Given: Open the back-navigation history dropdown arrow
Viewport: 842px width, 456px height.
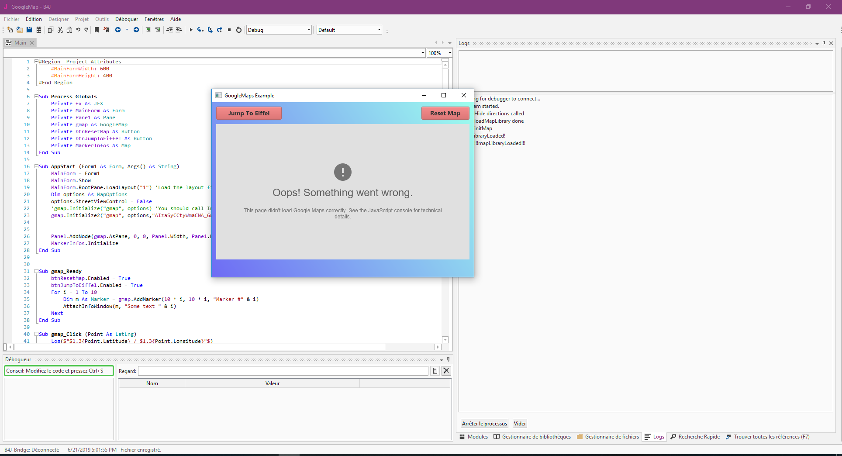Looking at the screenshot, I should (x=127, y=30).
